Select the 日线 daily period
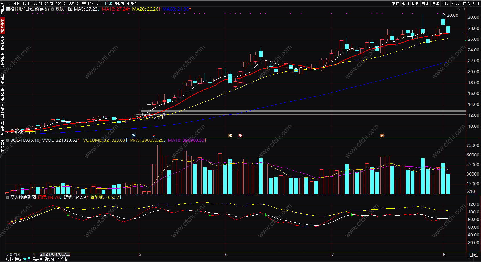481x262 pixels. (109, 3)
